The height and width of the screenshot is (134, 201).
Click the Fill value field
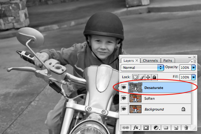pos(185,77)
